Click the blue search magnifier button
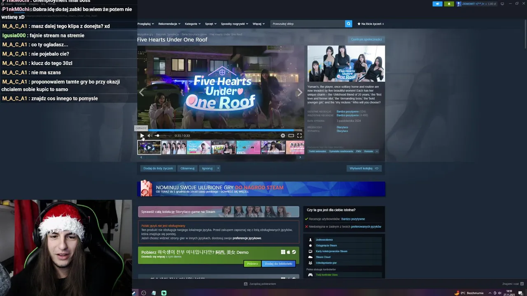 click(349, 24)
